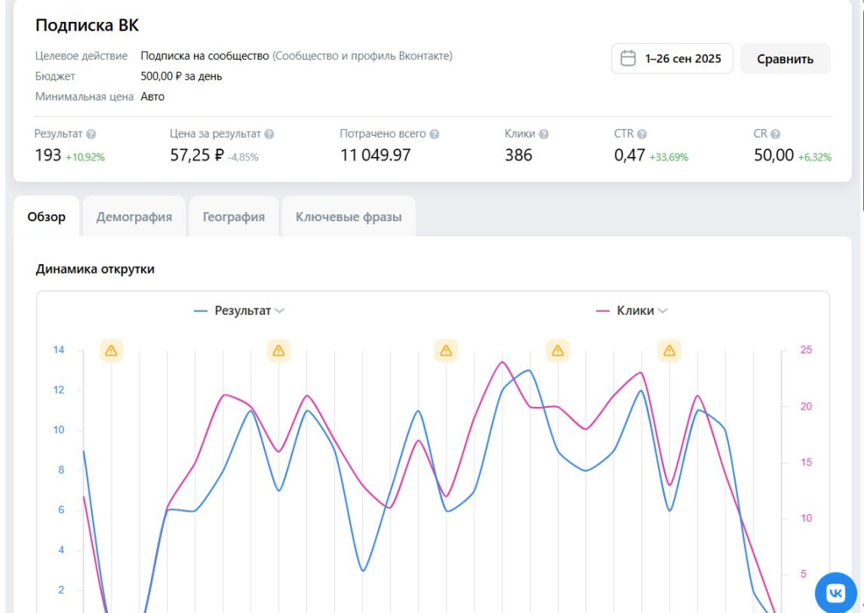Open help icon next to CR

pos(775,134)
